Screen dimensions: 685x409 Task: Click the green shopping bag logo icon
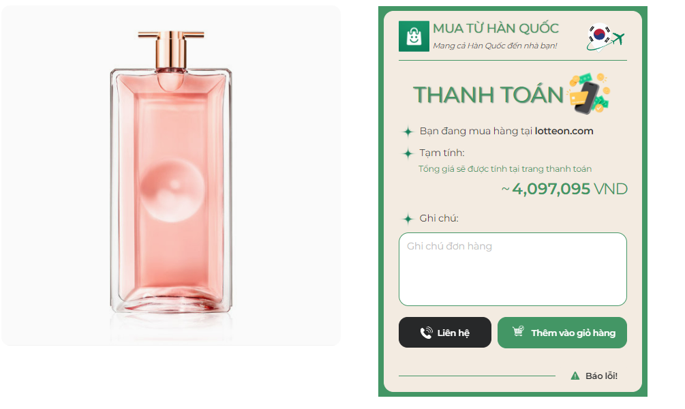[x=414, y=36]
